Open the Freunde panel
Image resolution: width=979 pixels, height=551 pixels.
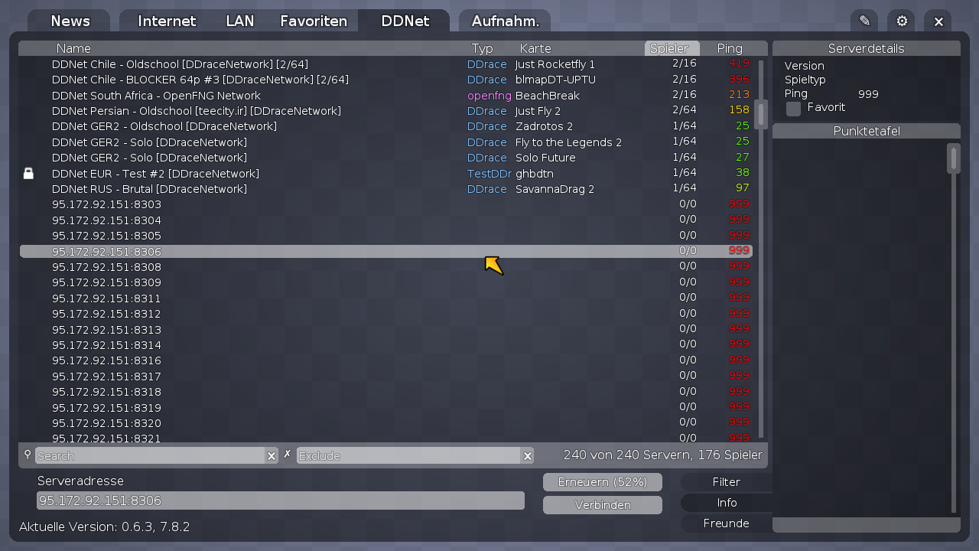click(725, 523)
